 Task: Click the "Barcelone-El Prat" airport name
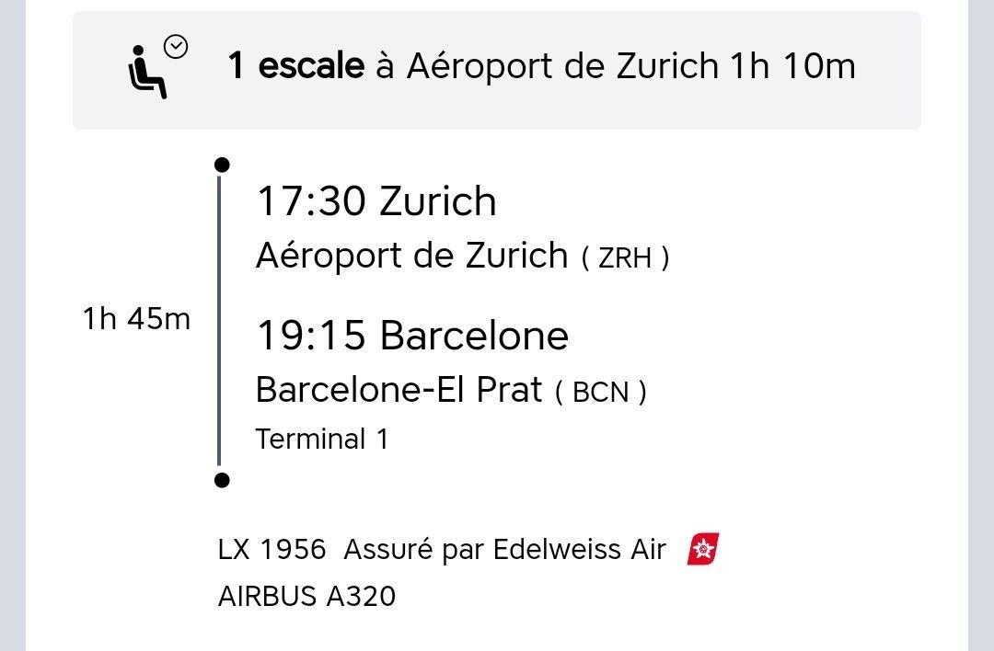tap(399, 390)
